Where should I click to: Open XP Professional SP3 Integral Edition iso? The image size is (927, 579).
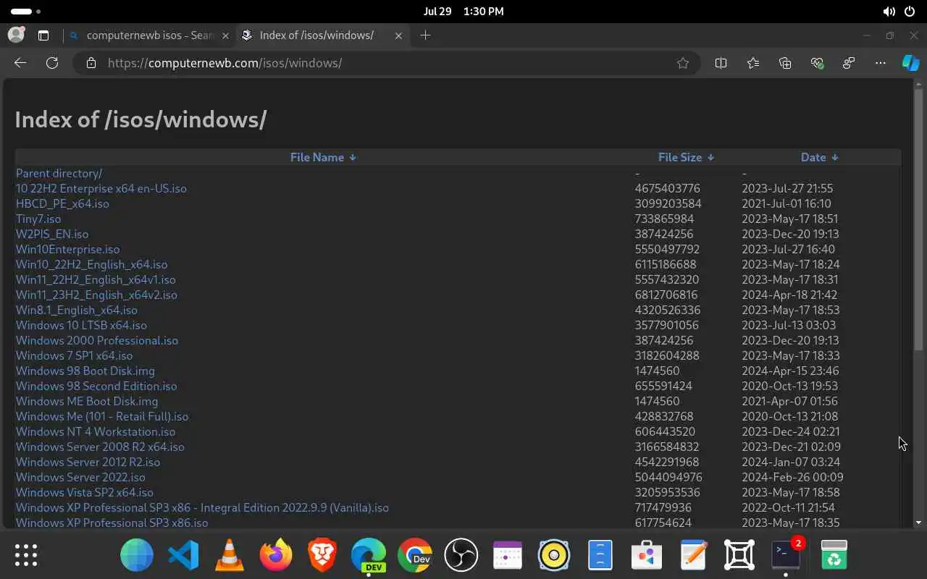click(202, 507)
